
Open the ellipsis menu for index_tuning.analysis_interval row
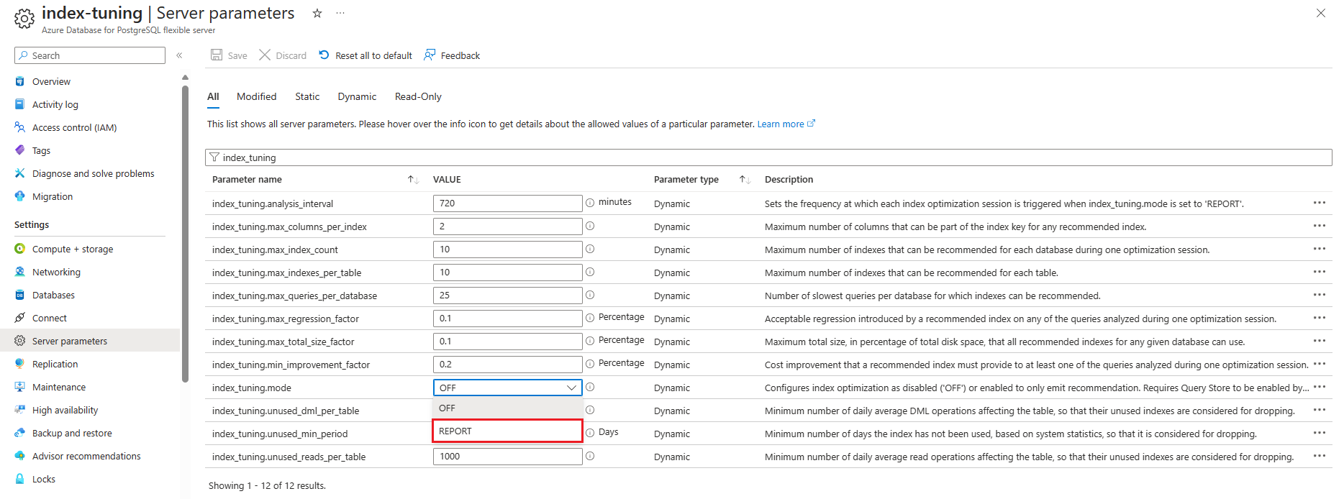[1320, 203]
